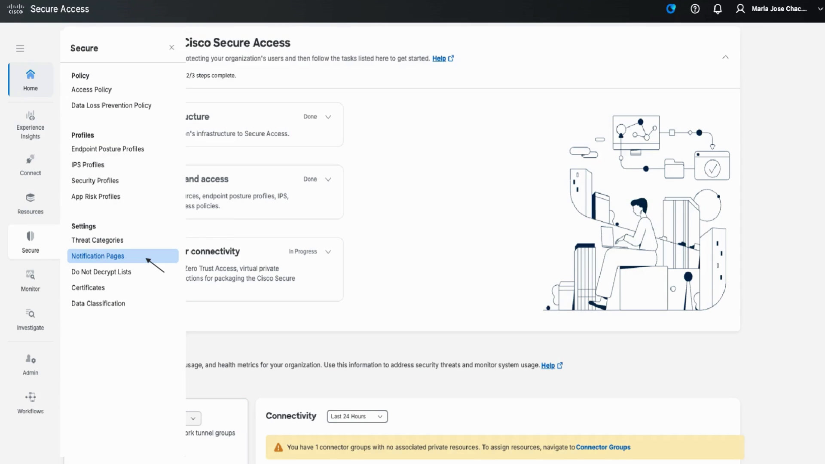The height and width of the screenshot is (464, 825).
Task: Open Data Classification settings item
Action: pos(98,303)
